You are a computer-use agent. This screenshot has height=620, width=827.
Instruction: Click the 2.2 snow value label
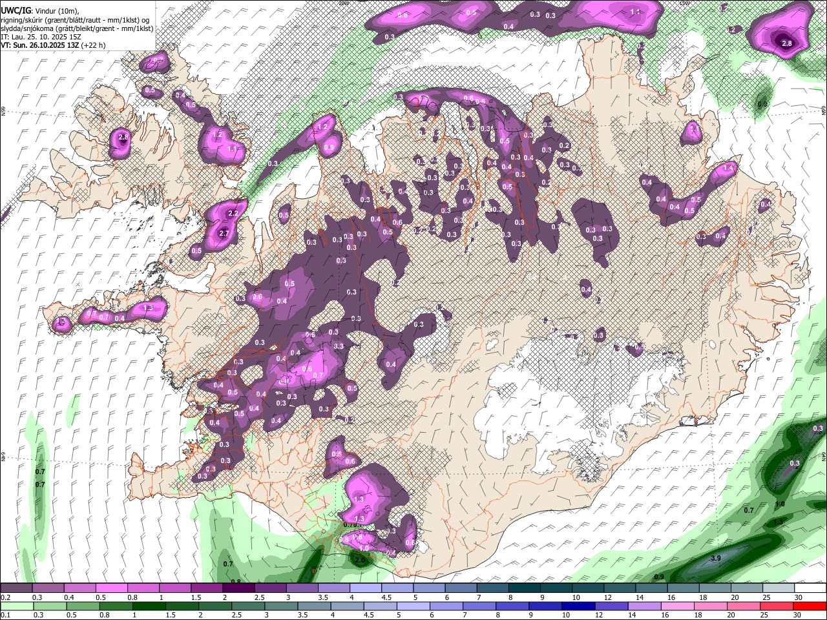coord(234,213)
